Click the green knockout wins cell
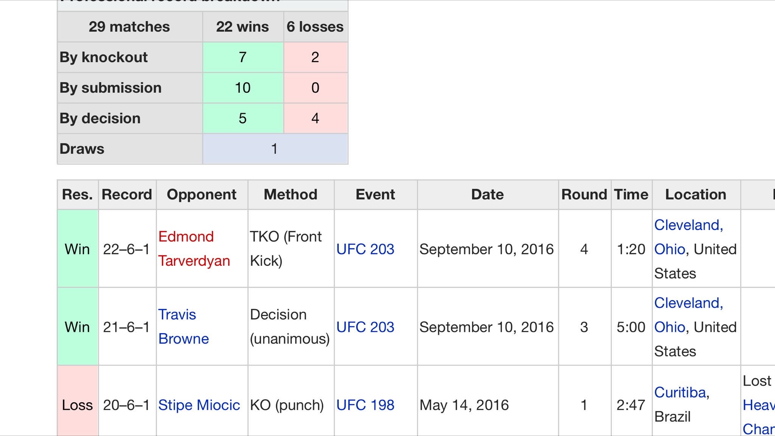This screenshot has height=436, width=775. (x=243, y=57)
